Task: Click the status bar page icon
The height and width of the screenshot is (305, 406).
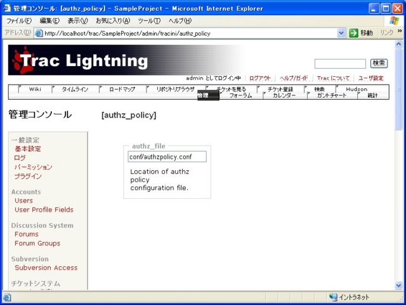Action: 7,297
